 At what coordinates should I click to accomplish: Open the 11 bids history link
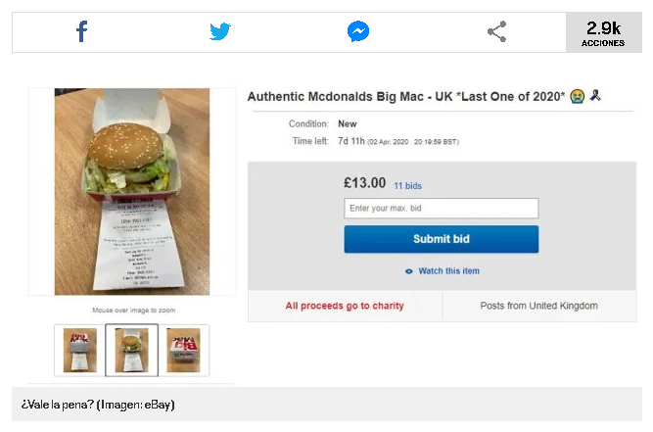[x=407, y=186]
